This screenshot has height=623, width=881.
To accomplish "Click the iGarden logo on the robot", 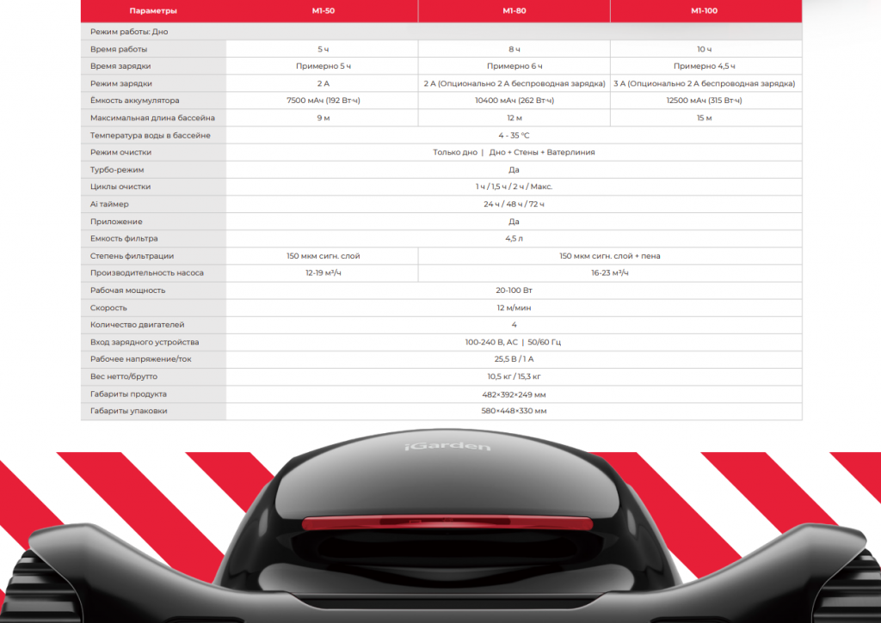I will point(447,446).
